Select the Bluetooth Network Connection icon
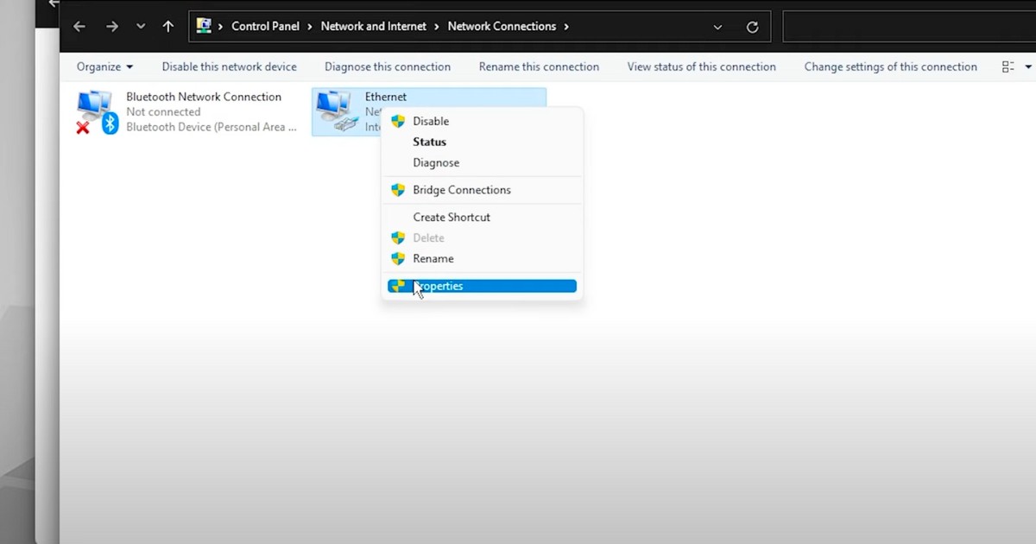This screenshot has height=544, width=1036. click(96, 112)
